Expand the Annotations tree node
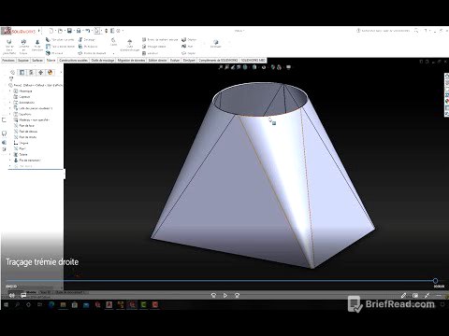The image size is (449, 336). [10, 103]
